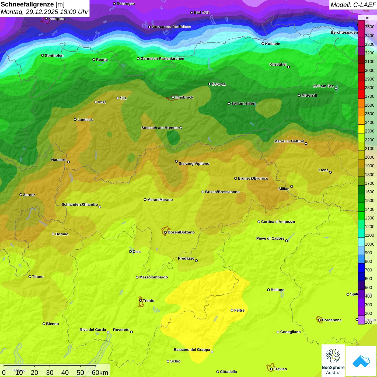Click the legend value 3500
This screenshot has width=377, height=377.
click(369, 27)
